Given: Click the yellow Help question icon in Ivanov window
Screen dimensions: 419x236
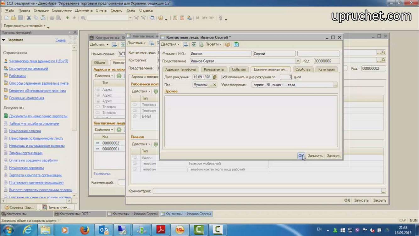Looking at the screenshot, I should point(228,44).
